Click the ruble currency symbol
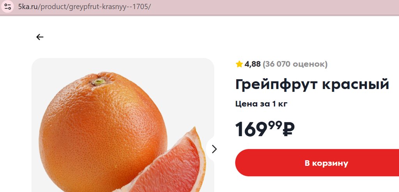 [288, 129]
